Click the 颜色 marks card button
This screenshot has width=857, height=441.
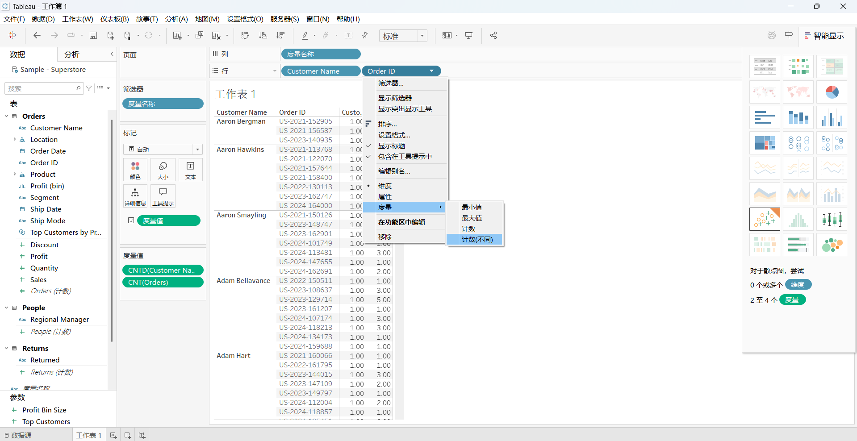click(135, 170)
